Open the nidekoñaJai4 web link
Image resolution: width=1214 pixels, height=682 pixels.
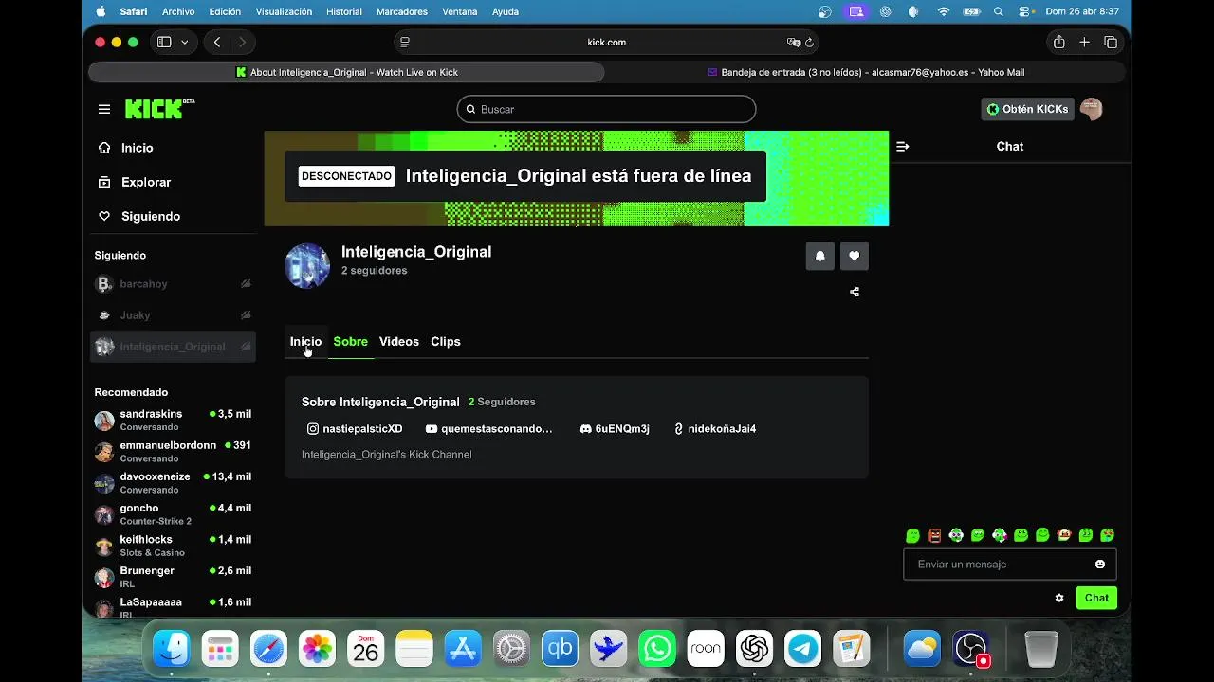[x=714, y=429]
